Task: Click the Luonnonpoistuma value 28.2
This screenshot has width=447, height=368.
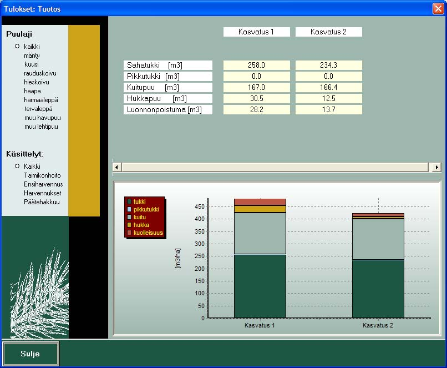Action: click(x=257, y=110)
